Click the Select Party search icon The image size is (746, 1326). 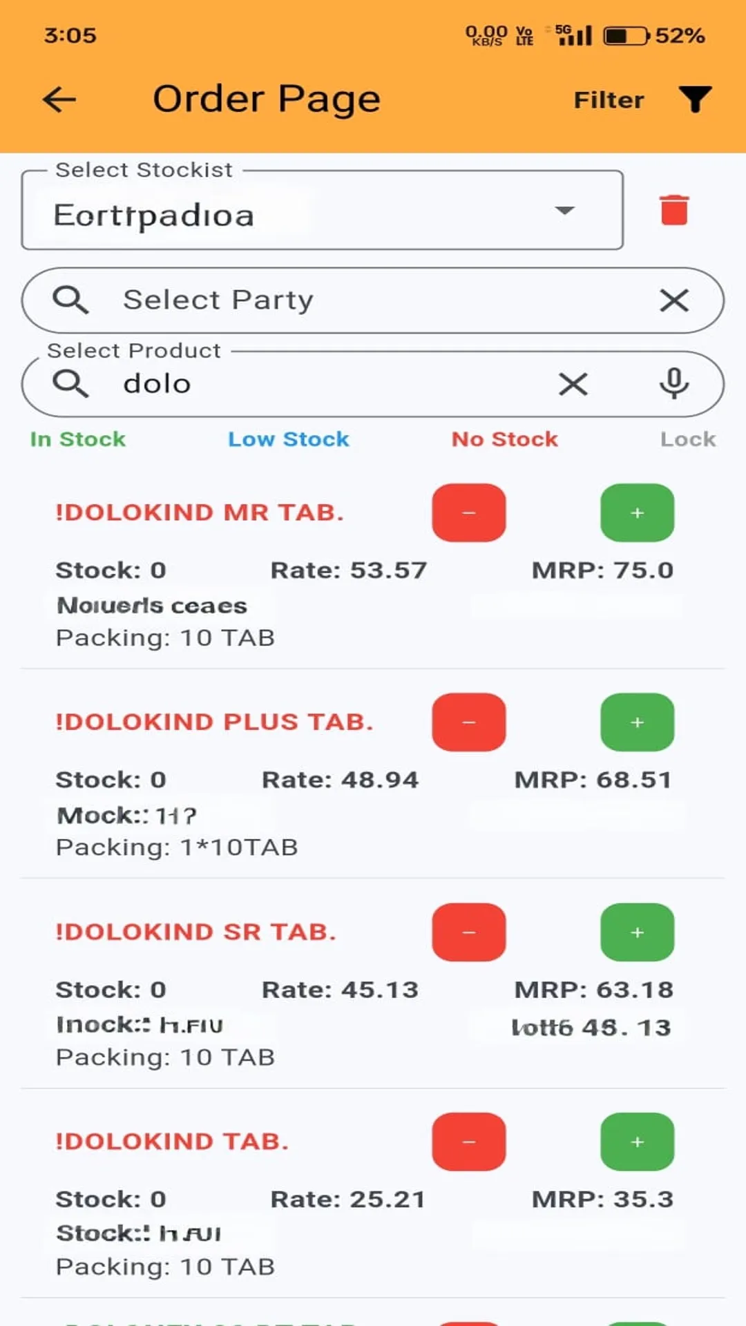70,300
